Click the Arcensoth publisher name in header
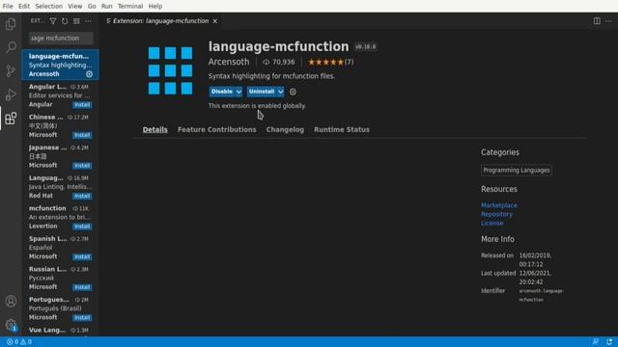 tap(229, 62)
